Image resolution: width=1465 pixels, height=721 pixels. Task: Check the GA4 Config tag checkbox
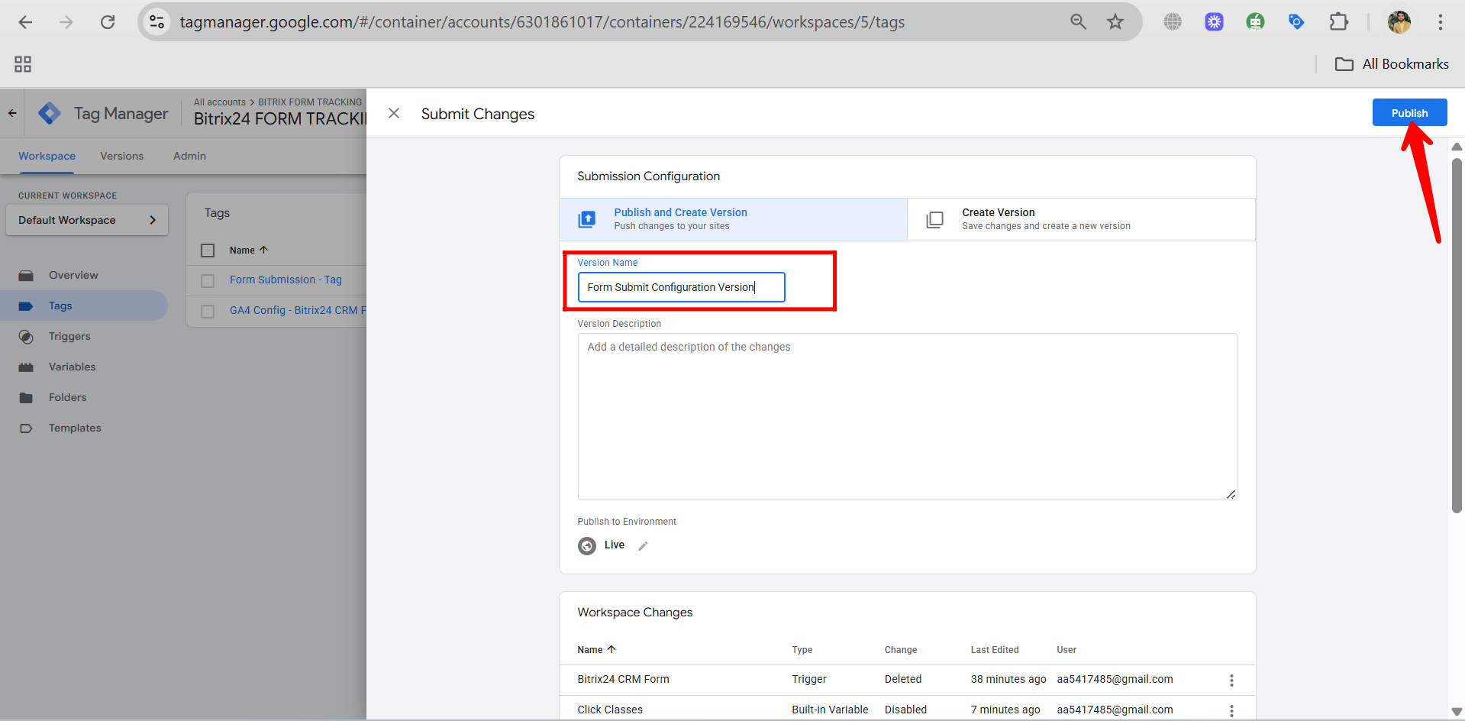click(x=208, y=312)
